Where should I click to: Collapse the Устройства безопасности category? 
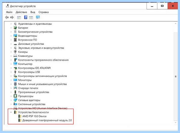(11, 112)
